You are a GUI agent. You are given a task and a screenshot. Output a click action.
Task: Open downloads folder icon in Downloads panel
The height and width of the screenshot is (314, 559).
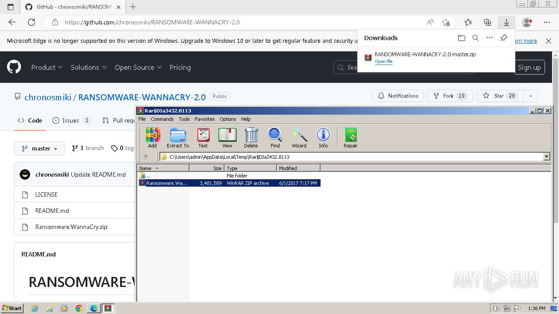click(x=462, y=38)
